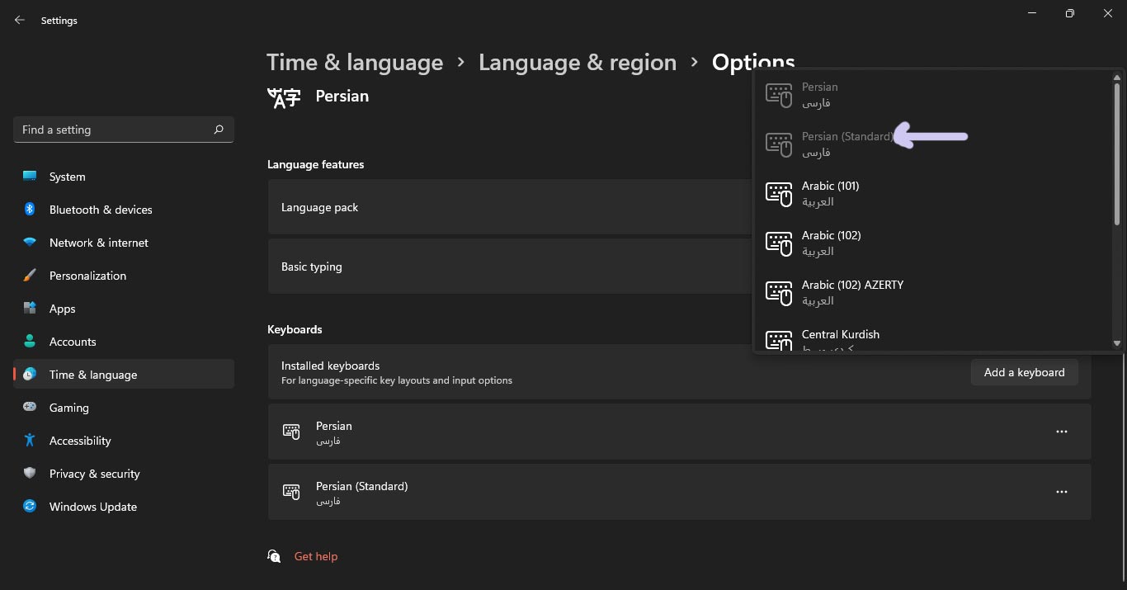This screenshot has width=1127, height=590.
Task: Choose Arabic (101) from the keyboard list
Action: tap(933, 194)
